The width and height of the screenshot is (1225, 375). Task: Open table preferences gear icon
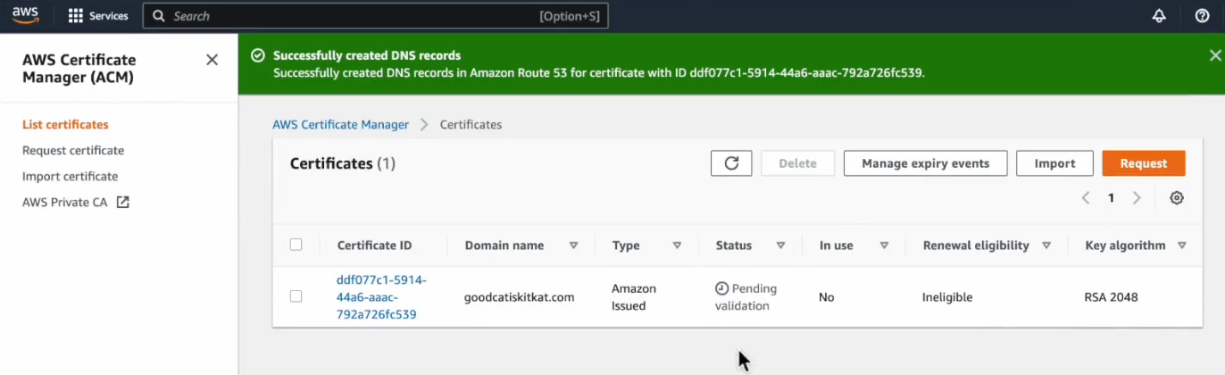click(1177, 198)
